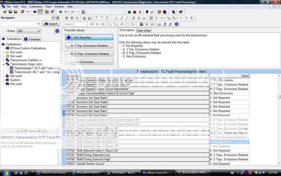This screenshot has height=176, width=281.
Task: Click the red book icon in toolbar
Action: pos(181,12)
